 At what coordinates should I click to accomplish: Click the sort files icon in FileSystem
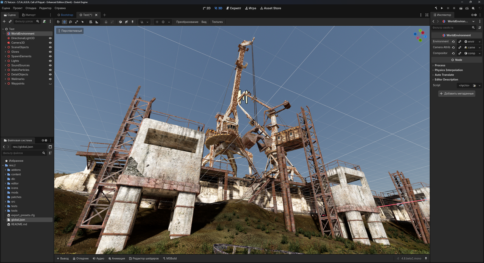(x=50, y=153)
